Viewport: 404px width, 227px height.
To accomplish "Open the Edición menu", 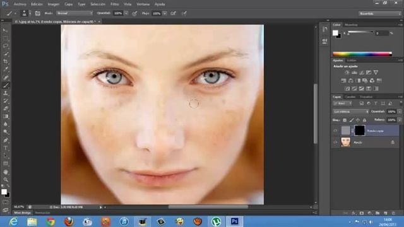I will pyautogui.click(x=37, y=4).
